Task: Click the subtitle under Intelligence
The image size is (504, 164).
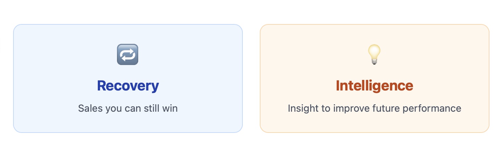Action: pyautogui.click(x=374, y=108)
